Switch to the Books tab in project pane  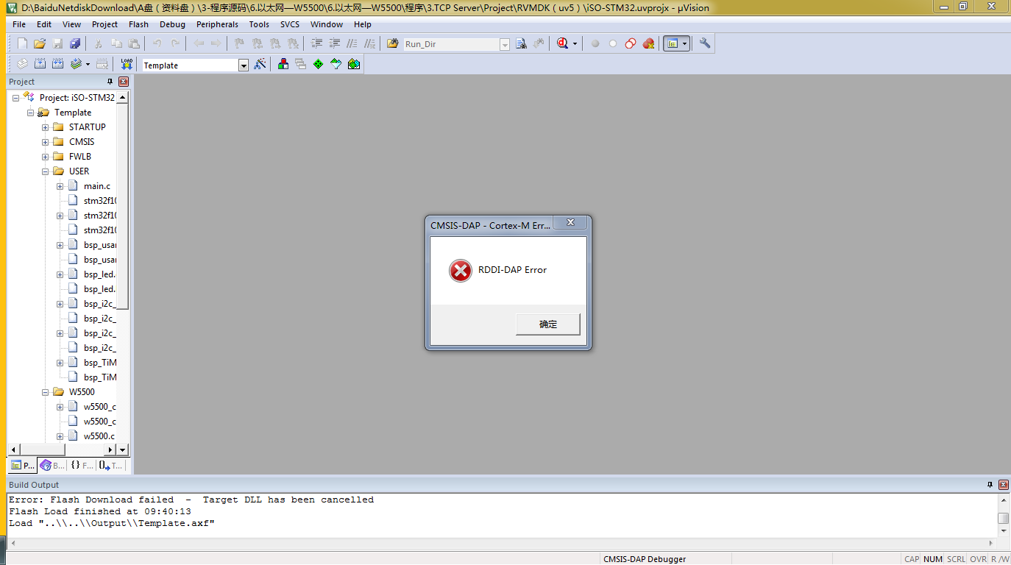click(x=52, y=466)
